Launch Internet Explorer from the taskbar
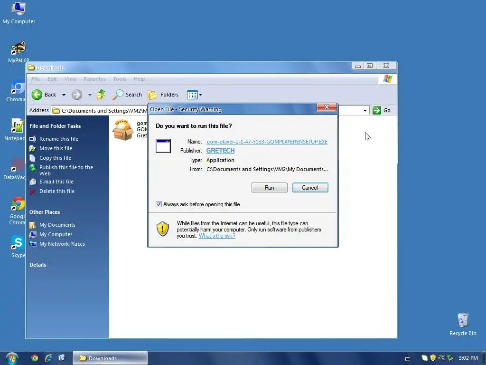The width and height of the screenshot is (486, 365). (48, 358)
